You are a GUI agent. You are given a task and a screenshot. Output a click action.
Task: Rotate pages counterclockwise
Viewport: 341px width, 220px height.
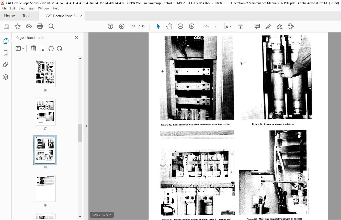coord(51,48)
